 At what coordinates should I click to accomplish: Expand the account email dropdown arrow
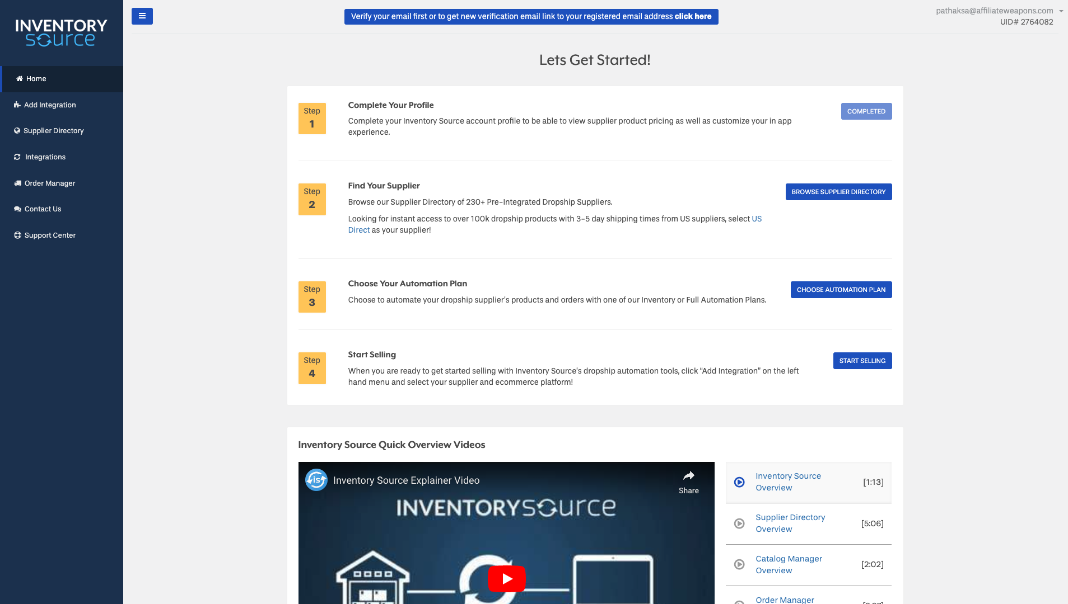[1061, 11]
